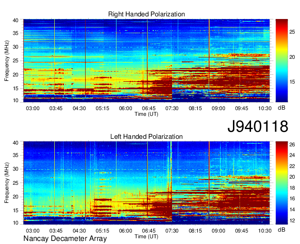
Task: Click the upper plot's Frequency (MHz) axis label
Action: point(7,61)
